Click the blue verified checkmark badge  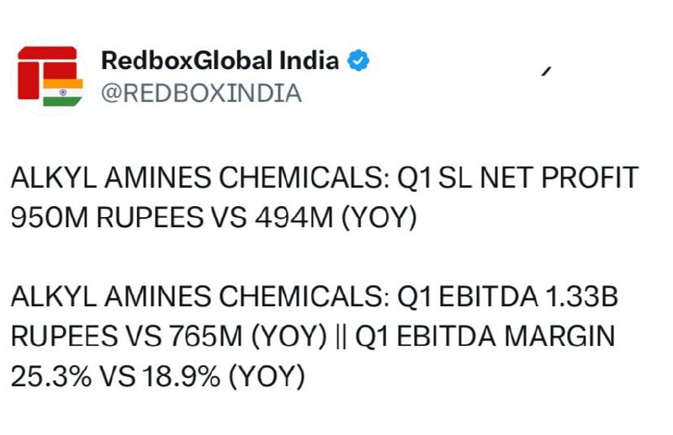pos(358,61)
